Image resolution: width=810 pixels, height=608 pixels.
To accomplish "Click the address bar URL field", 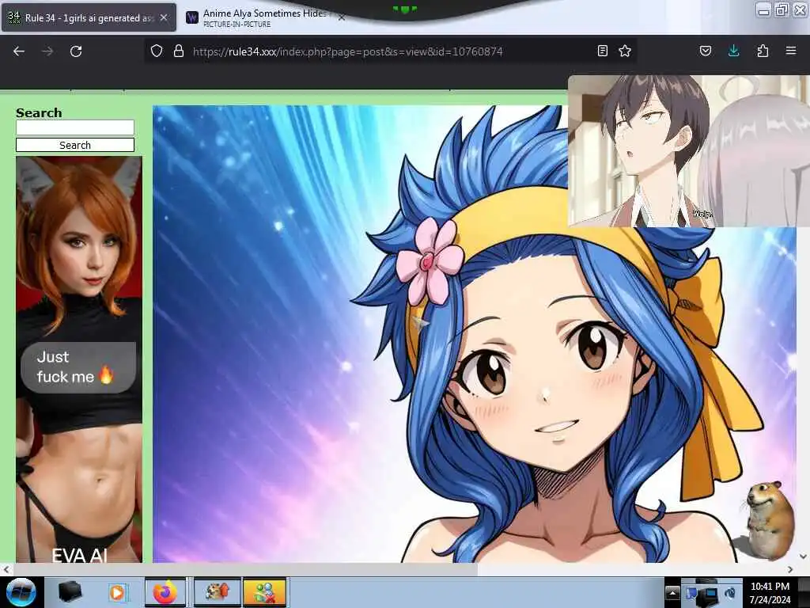I will [x=390, y=51].
